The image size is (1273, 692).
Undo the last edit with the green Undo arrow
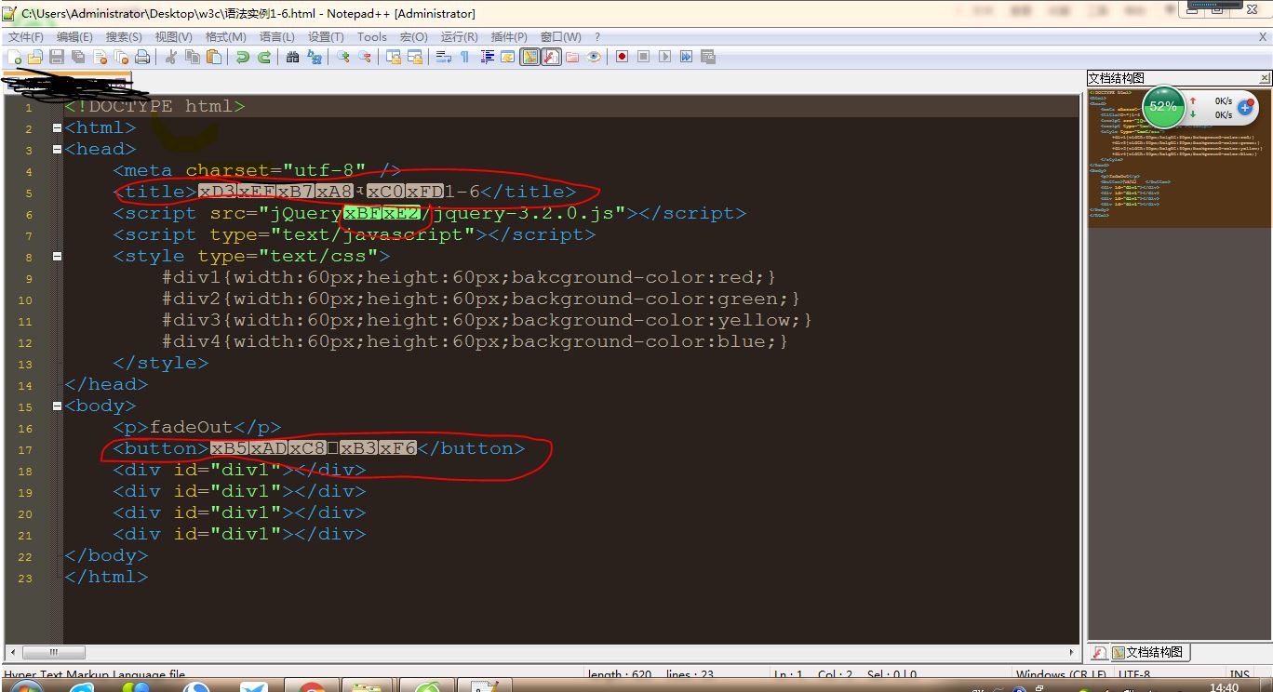243,57
